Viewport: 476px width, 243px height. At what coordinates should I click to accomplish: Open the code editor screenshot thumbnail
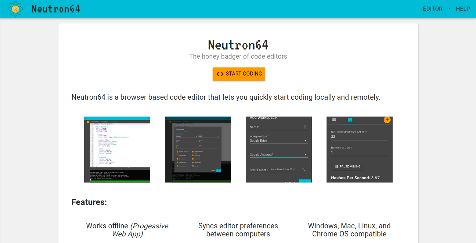tap(117, 150)
